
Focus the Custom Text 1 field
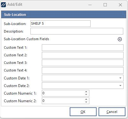click(x=83, y=47)
